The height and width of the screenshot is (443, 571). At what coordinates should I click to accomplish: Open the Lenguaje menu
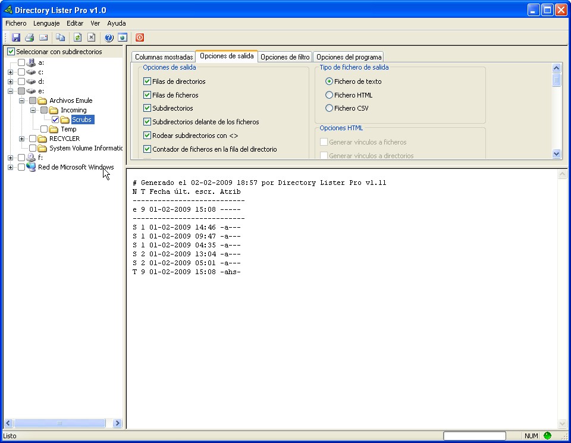pos(46,23)
